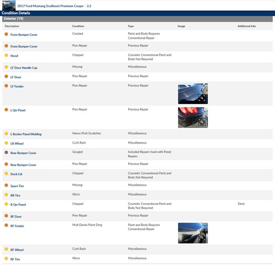The height and width of the screenshot is (265, 275).
Task: Click the Description column header
Action: [x=12, y=26]
